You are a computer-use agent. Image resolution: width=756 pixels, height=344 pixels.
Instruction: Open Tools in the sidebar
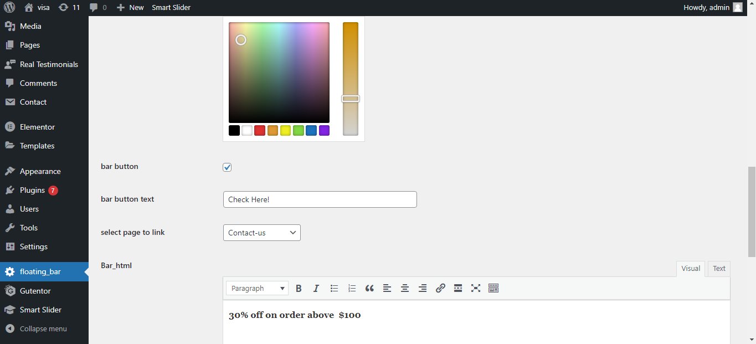click(x=44, y=228)
